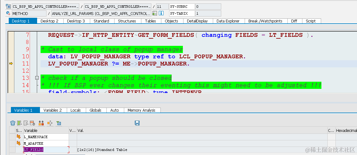Open the Structures tab
This screenshot has width=357, height=155.
(127, 21)
